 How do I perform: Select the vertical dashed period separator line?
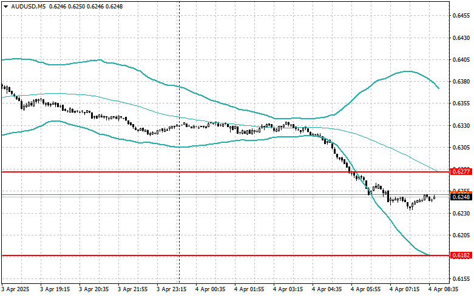(x=180, y=142)
